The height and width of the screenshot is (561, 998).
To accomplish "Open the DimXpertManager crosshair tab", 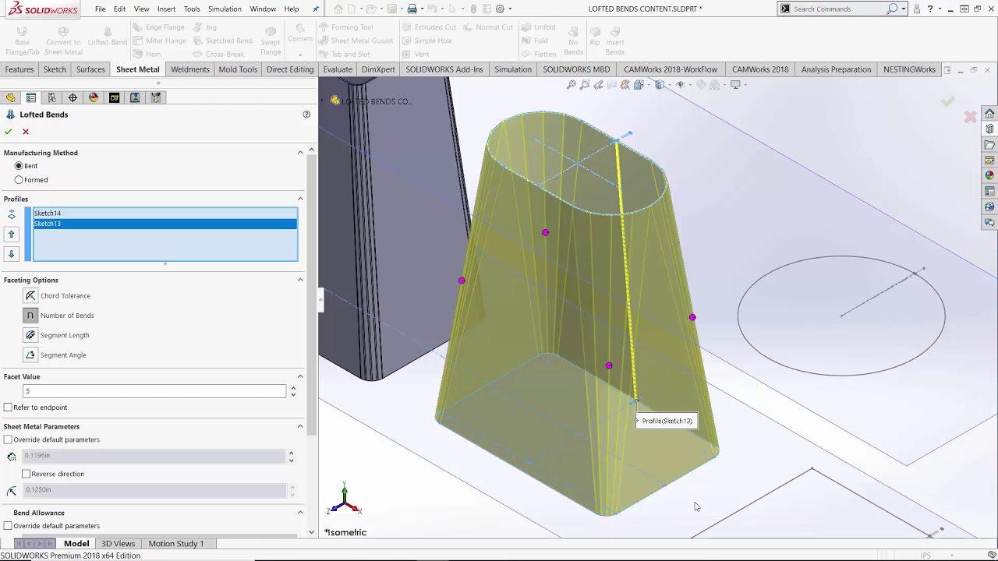I will [73, 97].
